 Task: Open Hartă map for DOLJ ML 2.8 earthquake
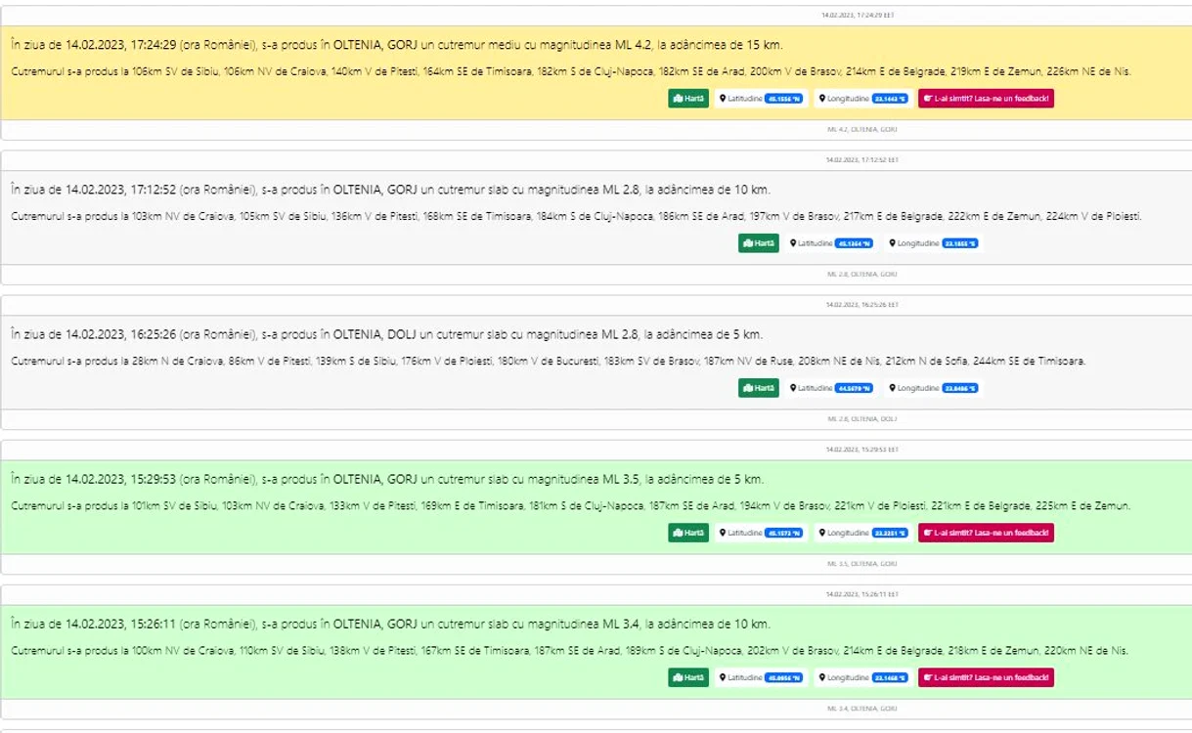759,388
